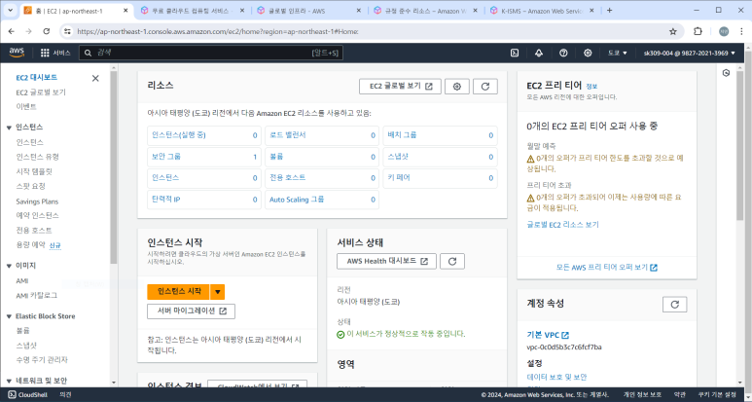The width and height of the screenshot is (752, 402).
Task: Open 쿠키 기본 설정 in the footer
Action: click(x=718, y=395)
